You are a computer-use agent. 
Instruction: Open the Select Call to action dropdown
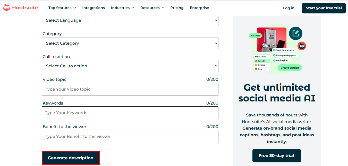click(130, 66)
